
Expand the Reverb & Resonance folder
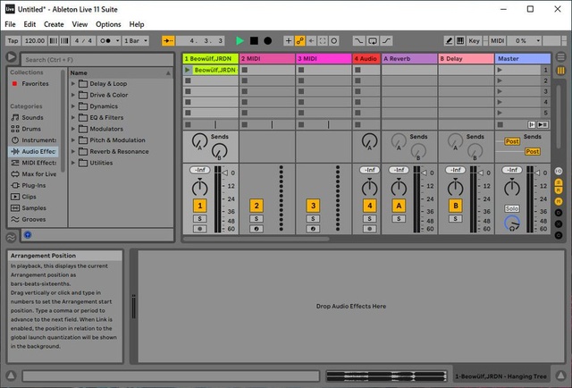tap(74, 151)
